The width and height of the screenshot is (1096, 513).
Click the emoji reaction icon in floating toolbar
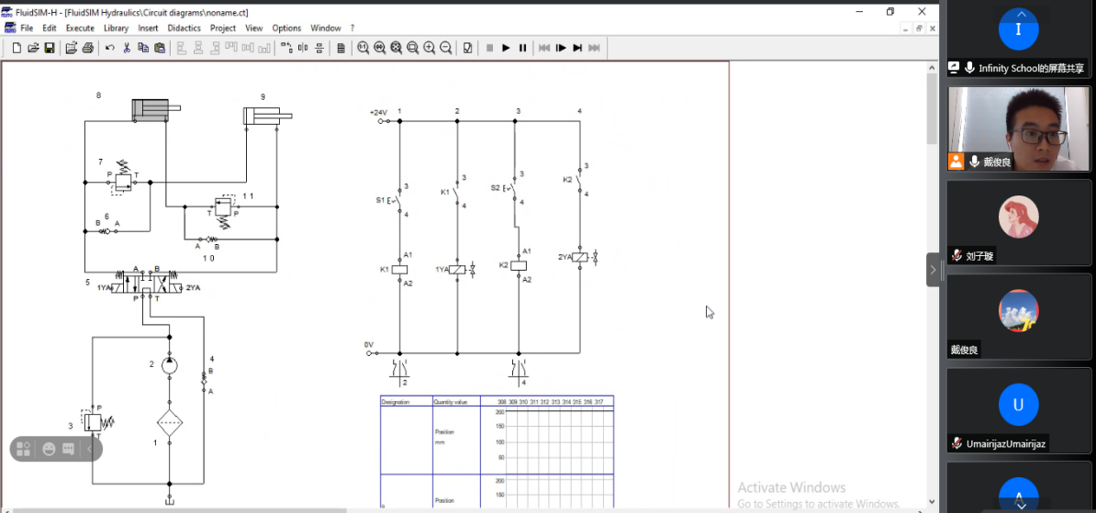[x=49, y=449]
